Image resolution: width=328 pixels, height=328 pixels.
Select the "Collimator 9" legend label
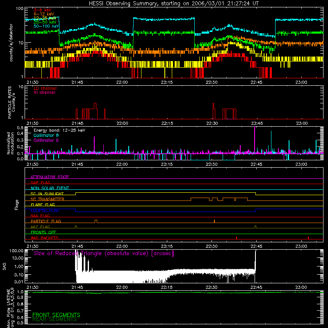pyautogui.click(x=46, y=140)
